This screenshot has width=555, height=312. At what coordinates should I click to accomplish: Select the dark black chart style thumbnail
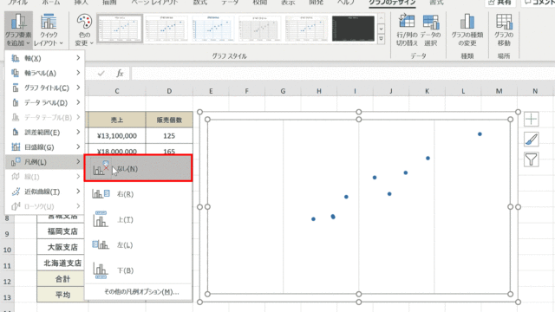click(353, 29)
